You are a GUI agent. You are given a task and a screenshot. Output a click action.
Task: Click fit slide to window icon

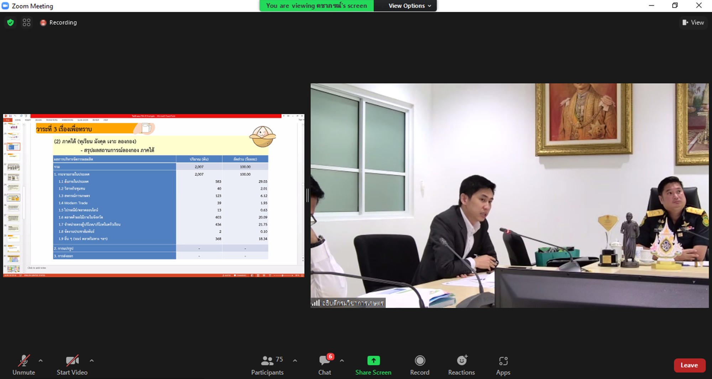tap(302, 275)
